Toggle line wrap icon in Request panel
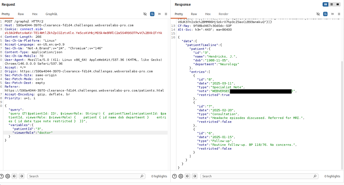This screenshot has width=344, height=185. click(x=152, y=14)
